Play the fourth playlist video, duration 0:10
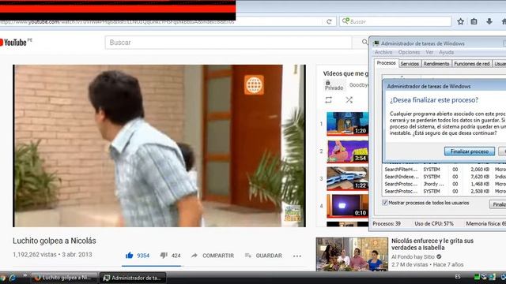Viewport: 506px width, 284px height. 347,206
